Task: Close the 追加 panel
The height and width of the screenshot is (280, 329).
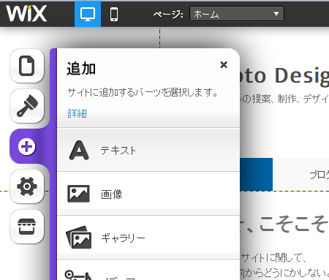Action: (224, 65)
